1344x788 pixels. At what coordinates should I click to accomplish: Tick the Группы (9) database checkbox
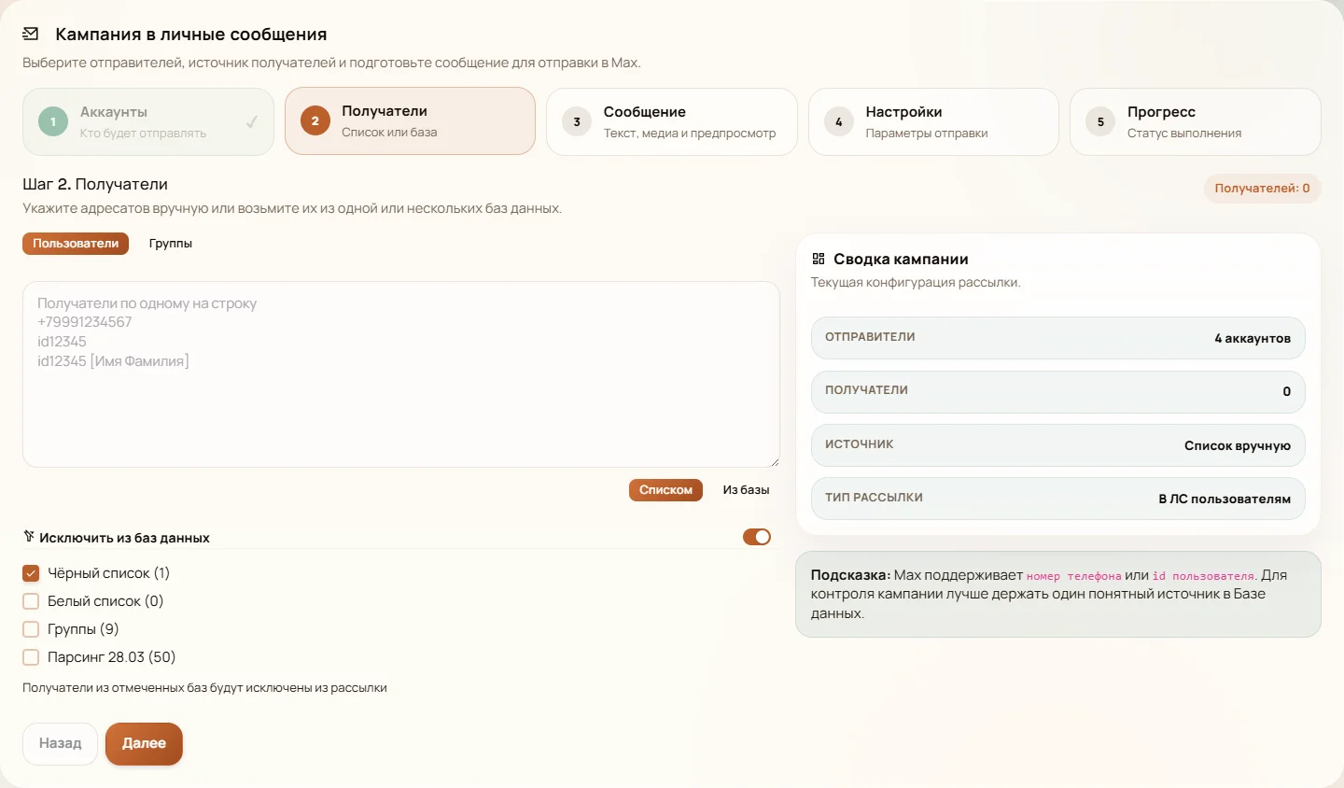point(31,629)
